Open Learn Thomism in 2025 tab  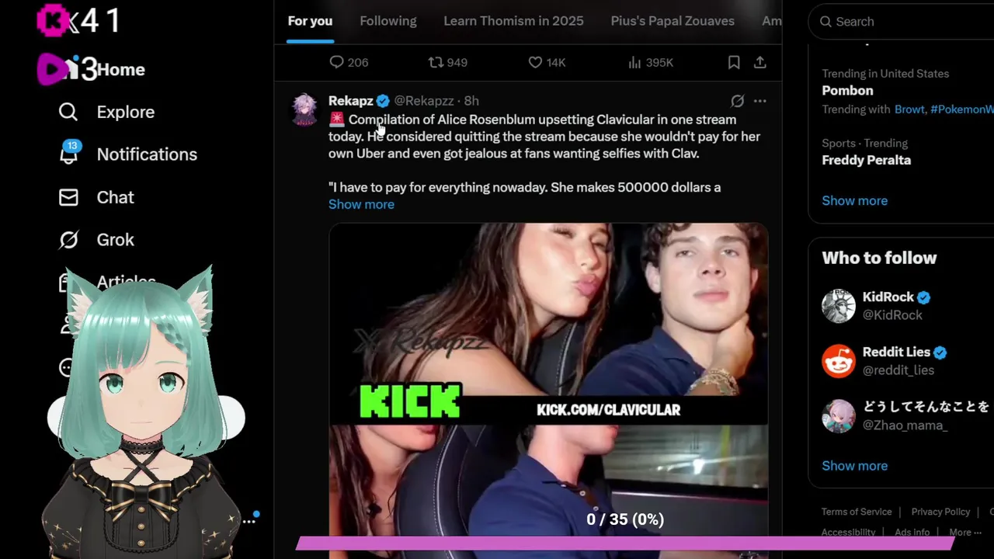pyautogui.click(x=513, y=21)
